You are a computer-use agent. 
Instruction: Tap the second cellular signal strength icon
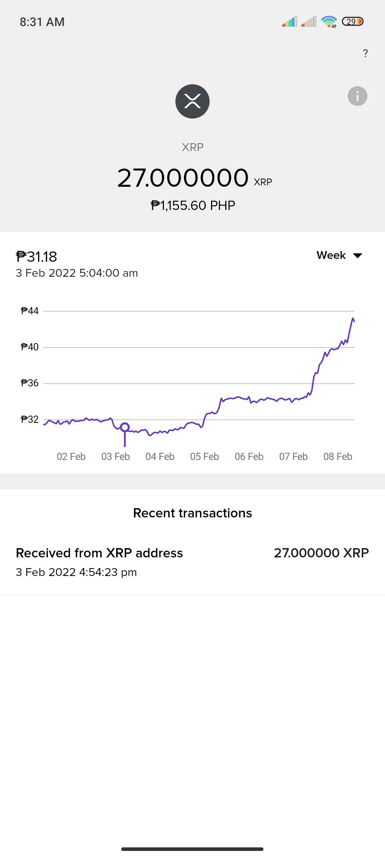(309, 22)
